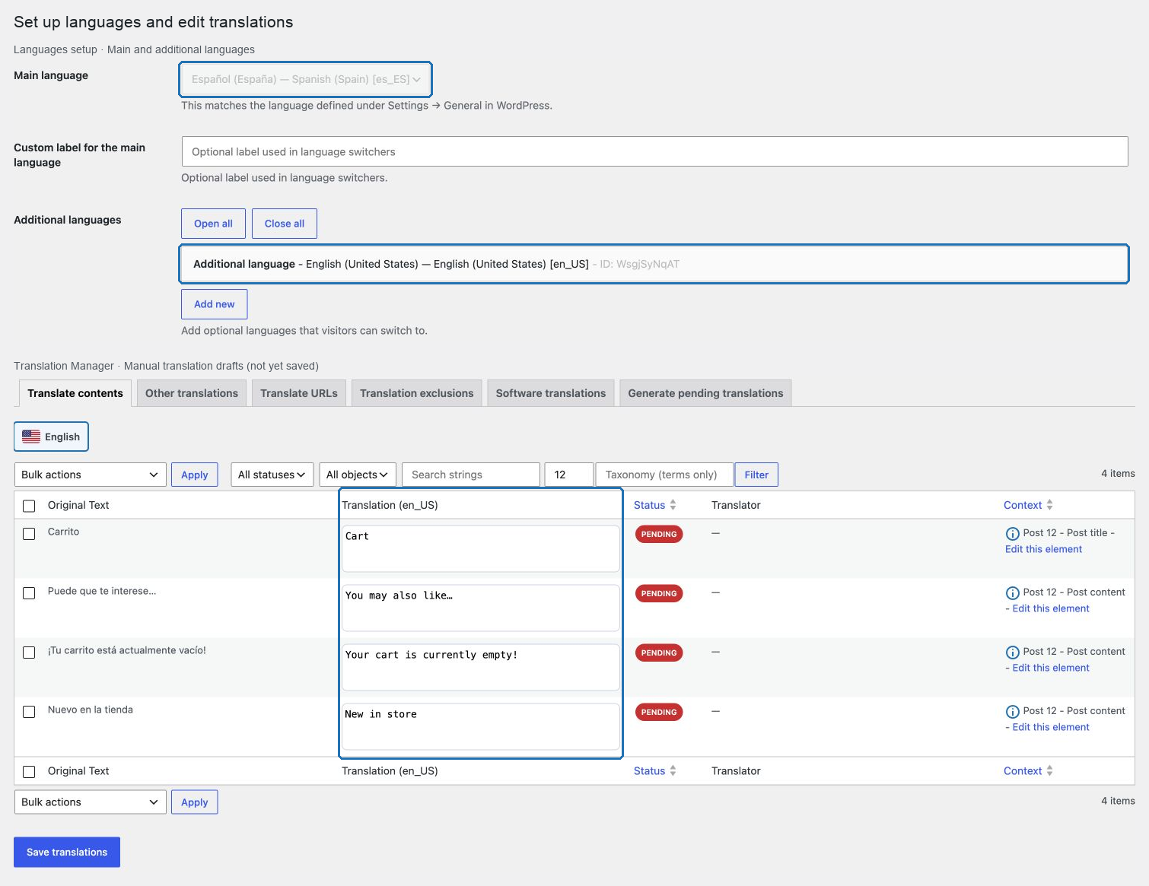Check the box for Puede que te interese

(29, 593)
